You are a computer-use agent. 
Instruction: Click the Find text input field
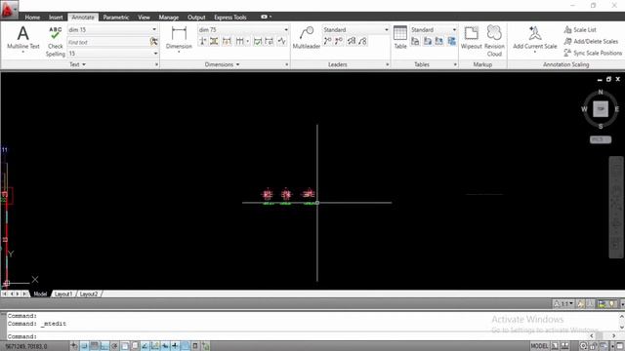click(x=107, y=42)
